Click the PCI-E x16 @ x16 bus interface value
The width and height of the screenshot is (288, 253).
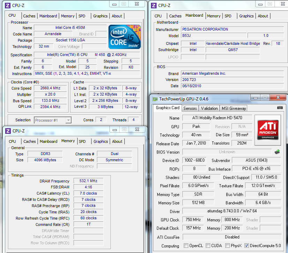[256, 169]
